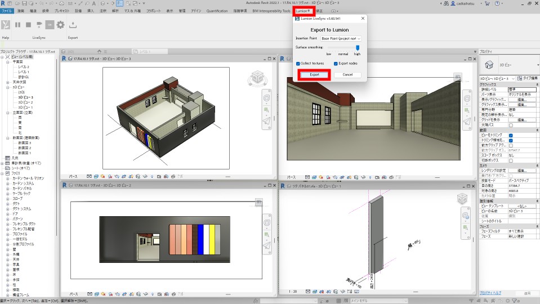Close the Lumion LiveSync dialog
540x304 pixels.
coord(363,19)
